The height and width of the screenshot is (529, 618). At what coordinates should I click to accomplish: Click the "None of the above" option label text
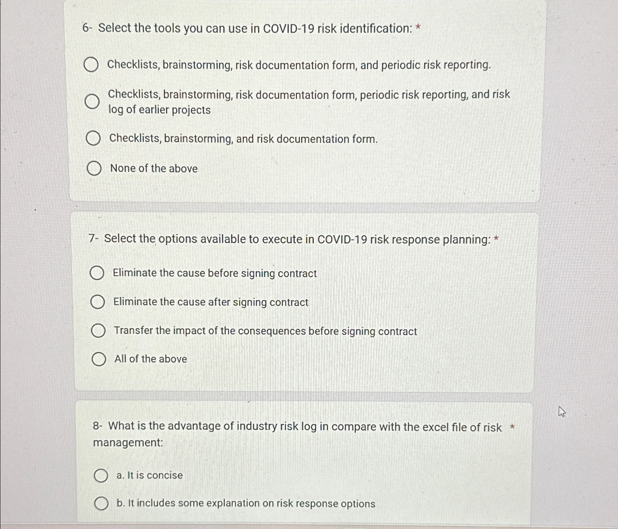point(153,168)
